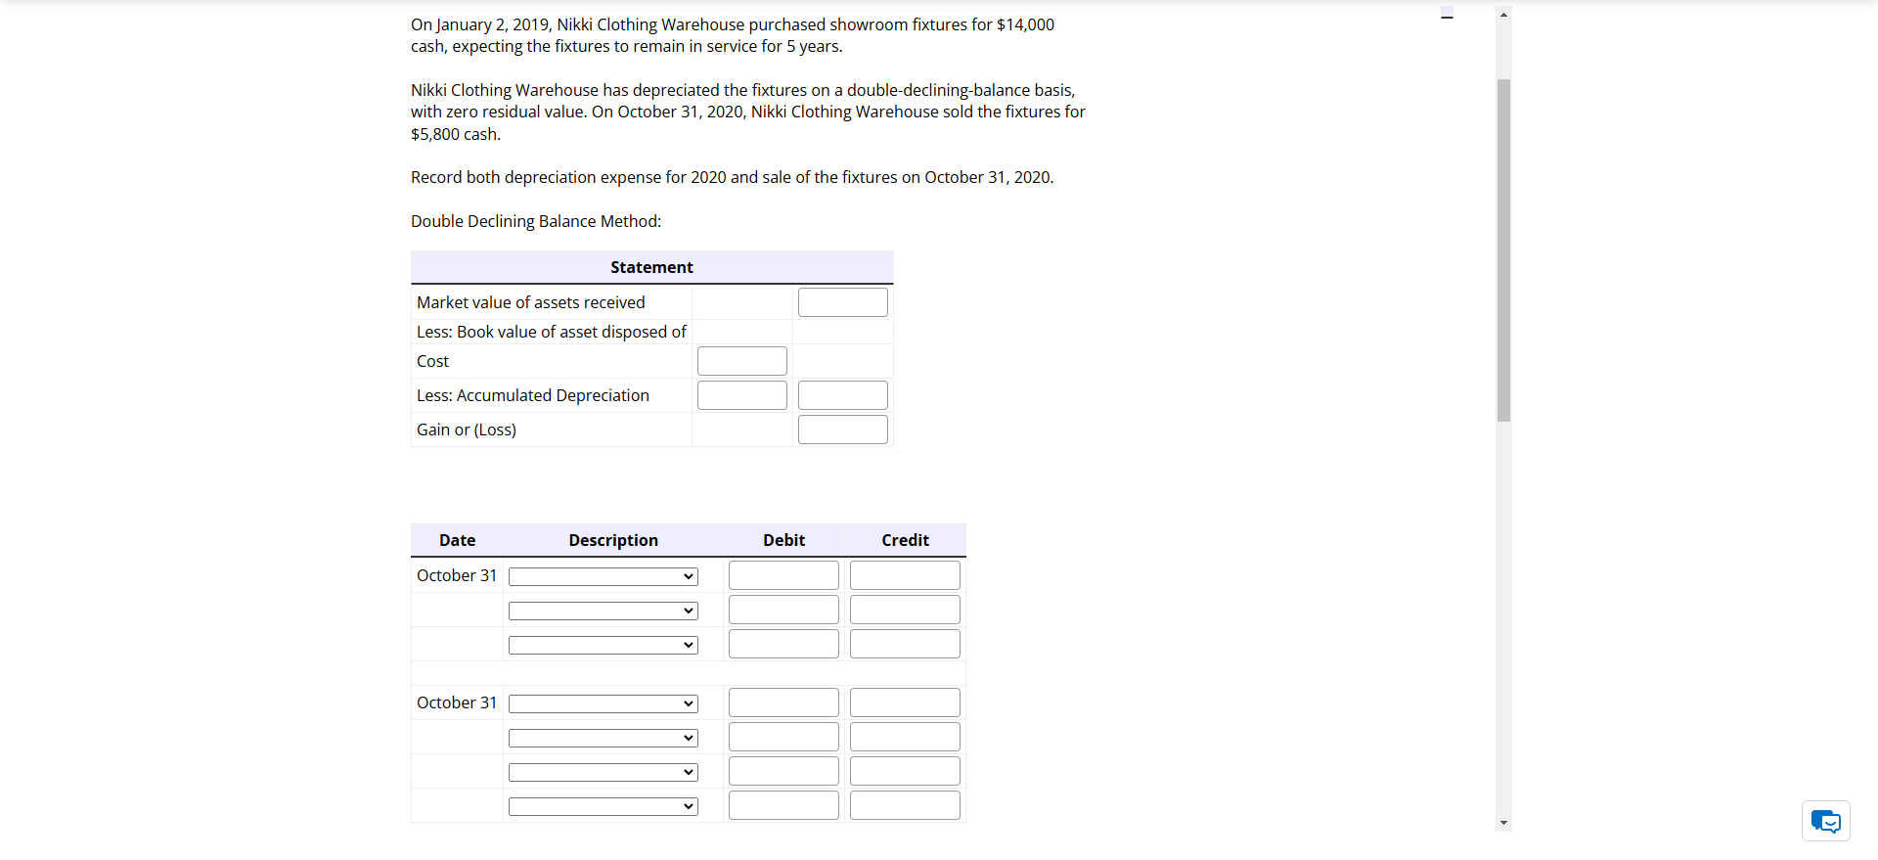Click the 'Gain or (Loss)' row label
Screen dimensions: 1878x860
pos(467,430)
